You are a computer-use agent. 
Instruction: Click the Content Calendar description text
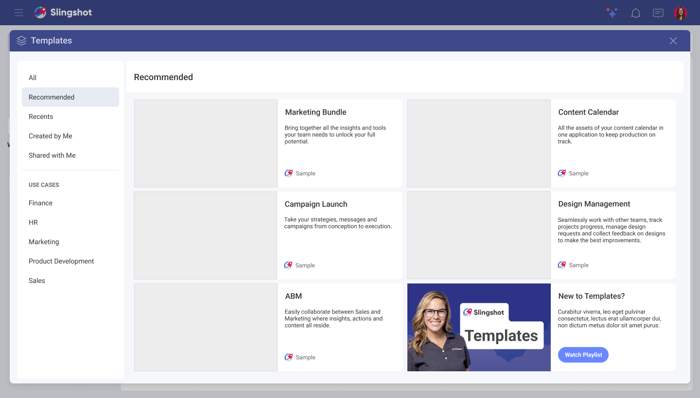(611, 134)
